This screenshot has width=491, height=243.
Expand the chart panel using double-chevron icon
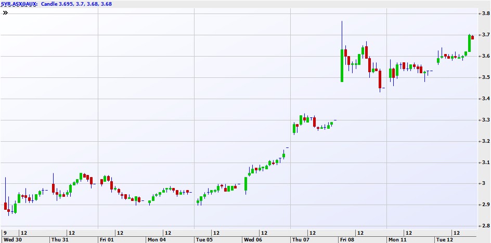(x=5, y=13)
